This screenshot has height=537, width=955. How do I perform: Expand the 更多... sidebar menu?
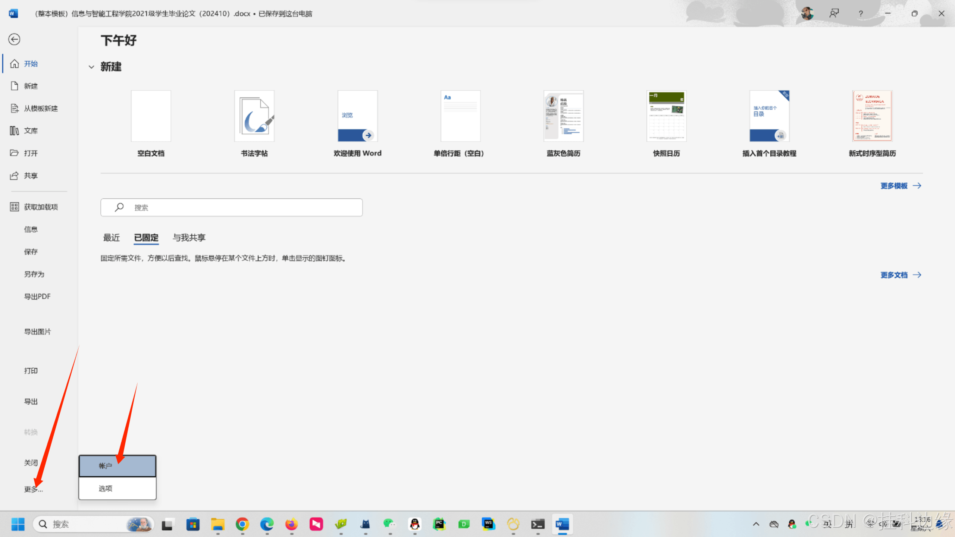[34, 490]
